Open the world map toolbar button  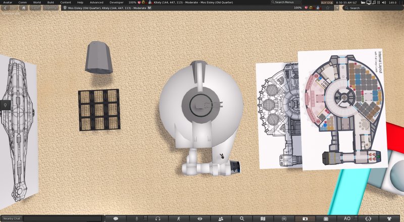(263, 218)
